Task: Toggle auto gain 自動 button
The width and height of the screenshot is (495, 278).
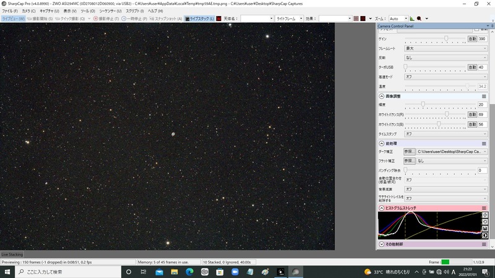Action: (x=472, y=39)
